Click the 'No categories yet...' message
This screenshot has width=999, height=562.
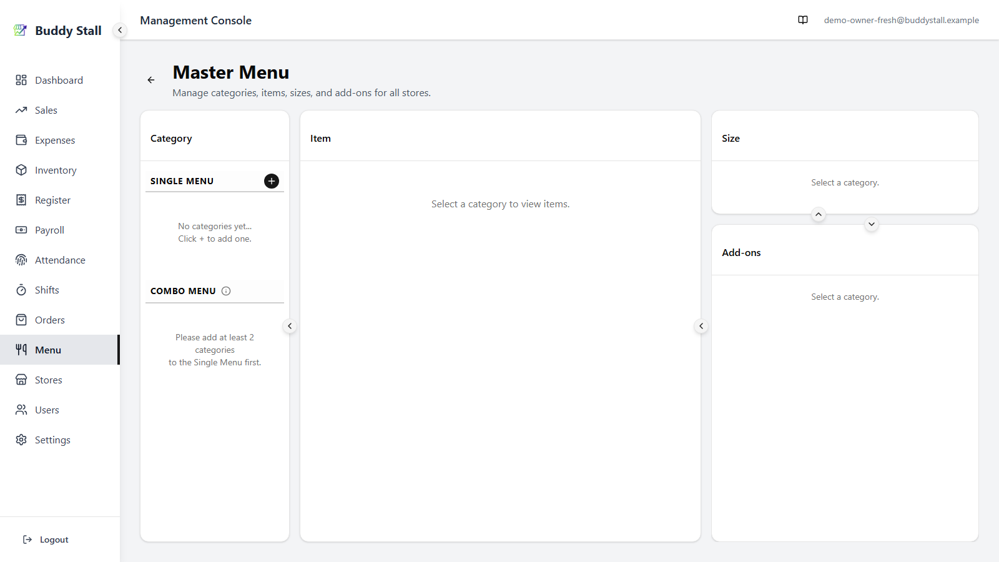(215, 226)
